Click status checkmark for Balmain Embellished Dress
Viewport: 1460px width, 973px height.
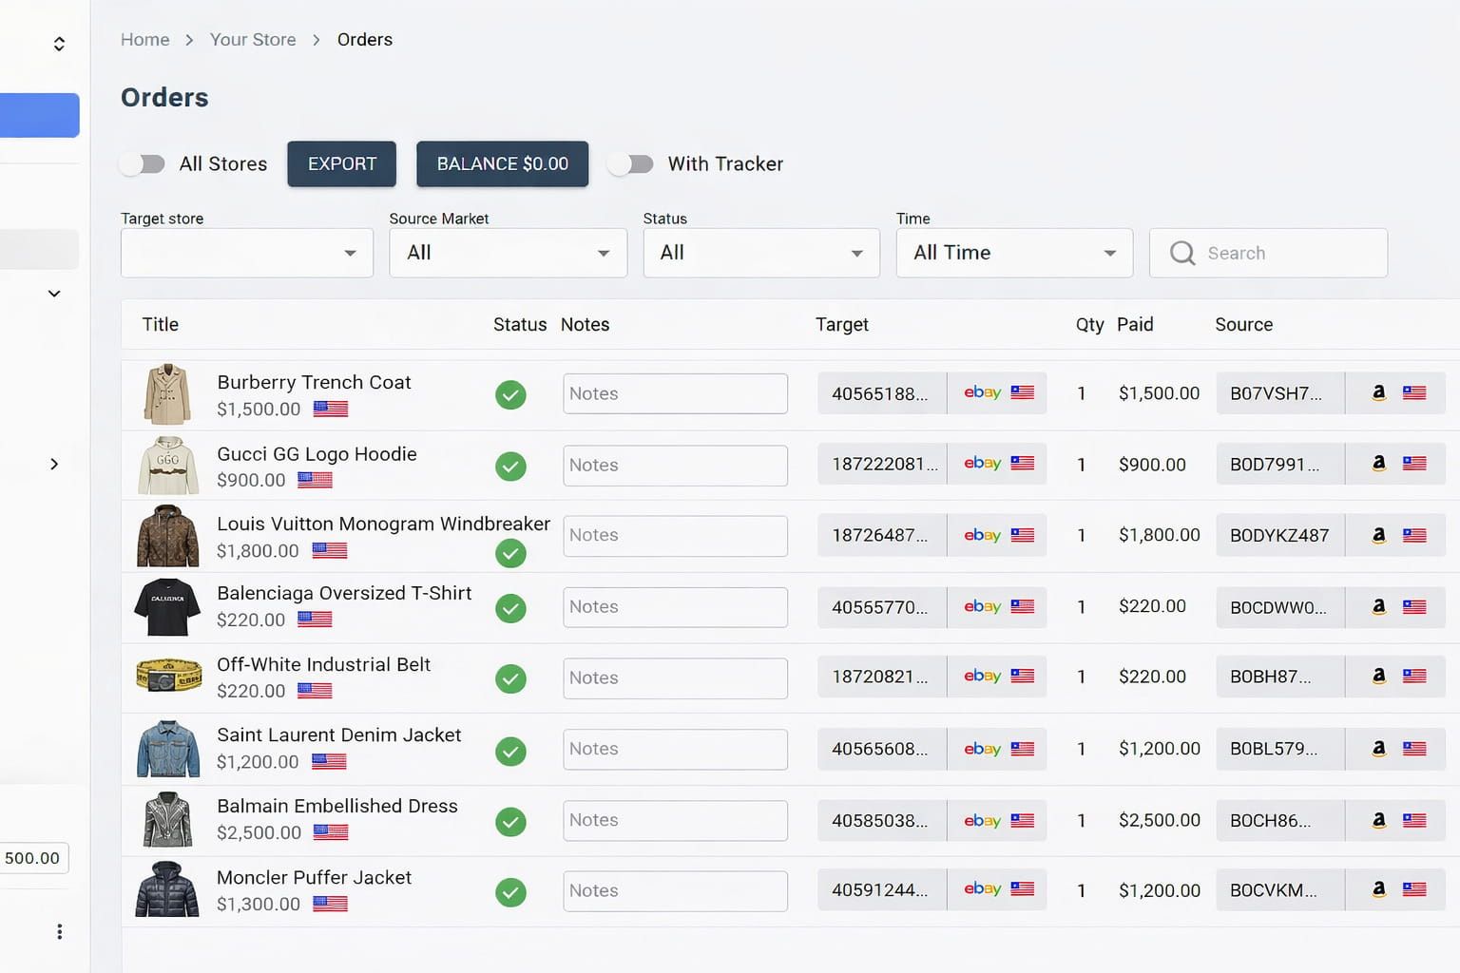click(510, 822)
